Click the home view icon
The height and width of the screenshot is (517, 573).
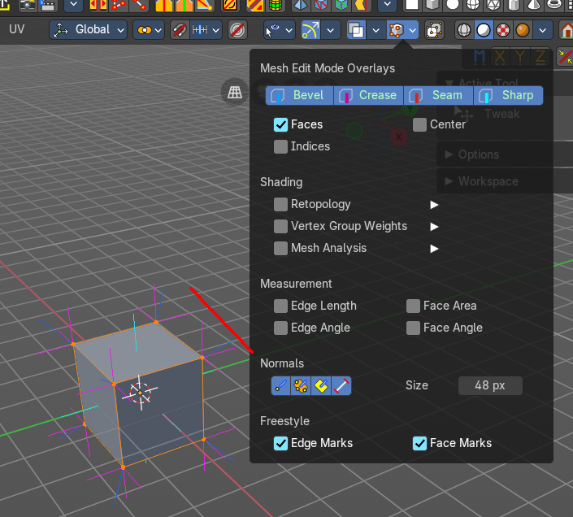click(566, 30)
